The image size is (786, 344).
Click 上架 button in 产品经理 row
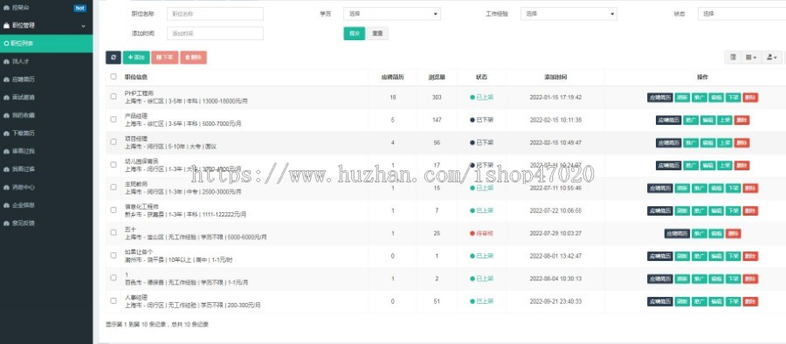(724, 120)
